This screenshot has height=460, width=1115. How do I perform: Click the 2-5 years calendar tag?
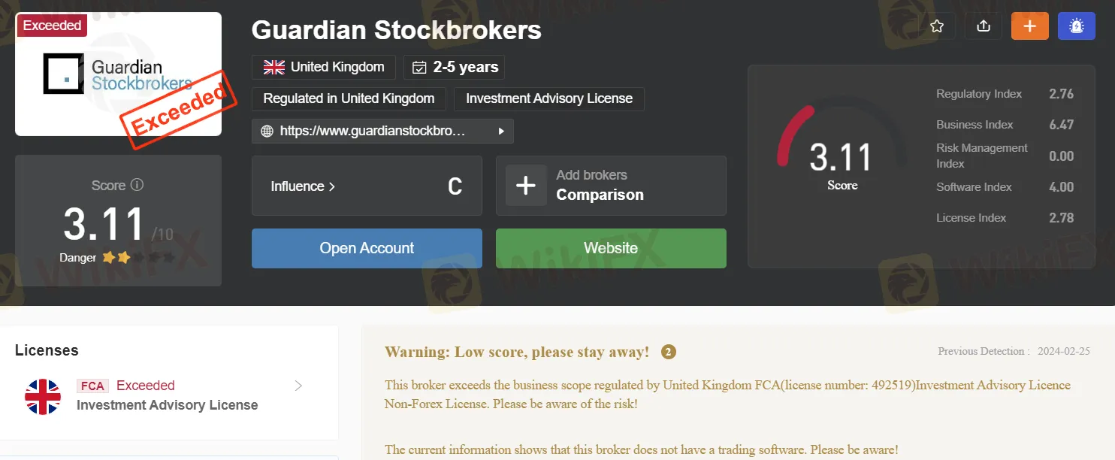pos(454,67)
